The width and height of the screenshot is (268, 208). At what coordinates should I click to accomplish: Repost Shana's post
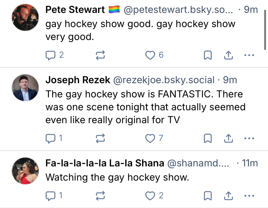(x=101, y=195)
